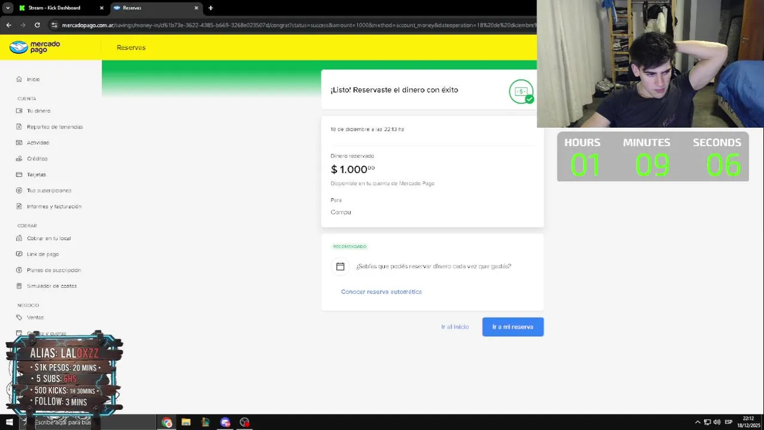Open site info icon in address bar
The width and height of the screenshot is (764, 430).
54,25
